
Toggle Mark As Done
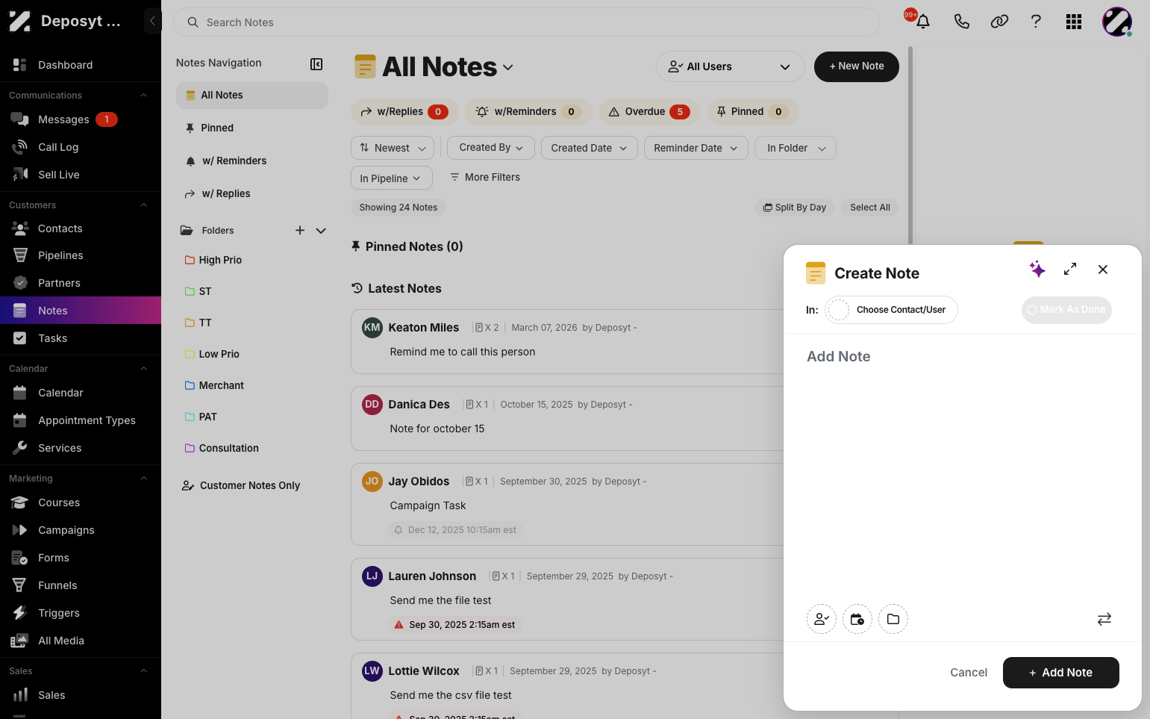[1066, 310]
